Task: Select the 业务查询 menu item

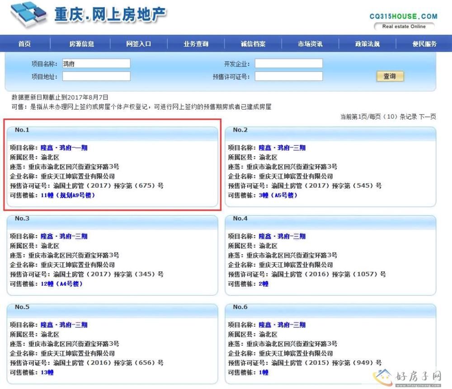Action: point(196,44)
